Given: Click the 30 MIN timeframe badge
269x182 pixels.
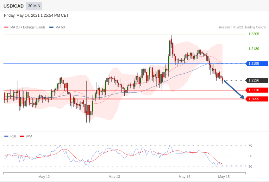Looking at the screenshot, I should coord(34,6).
